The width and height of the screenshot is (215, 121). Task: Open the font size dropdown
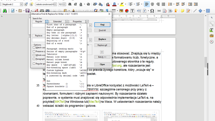(64, 4)
